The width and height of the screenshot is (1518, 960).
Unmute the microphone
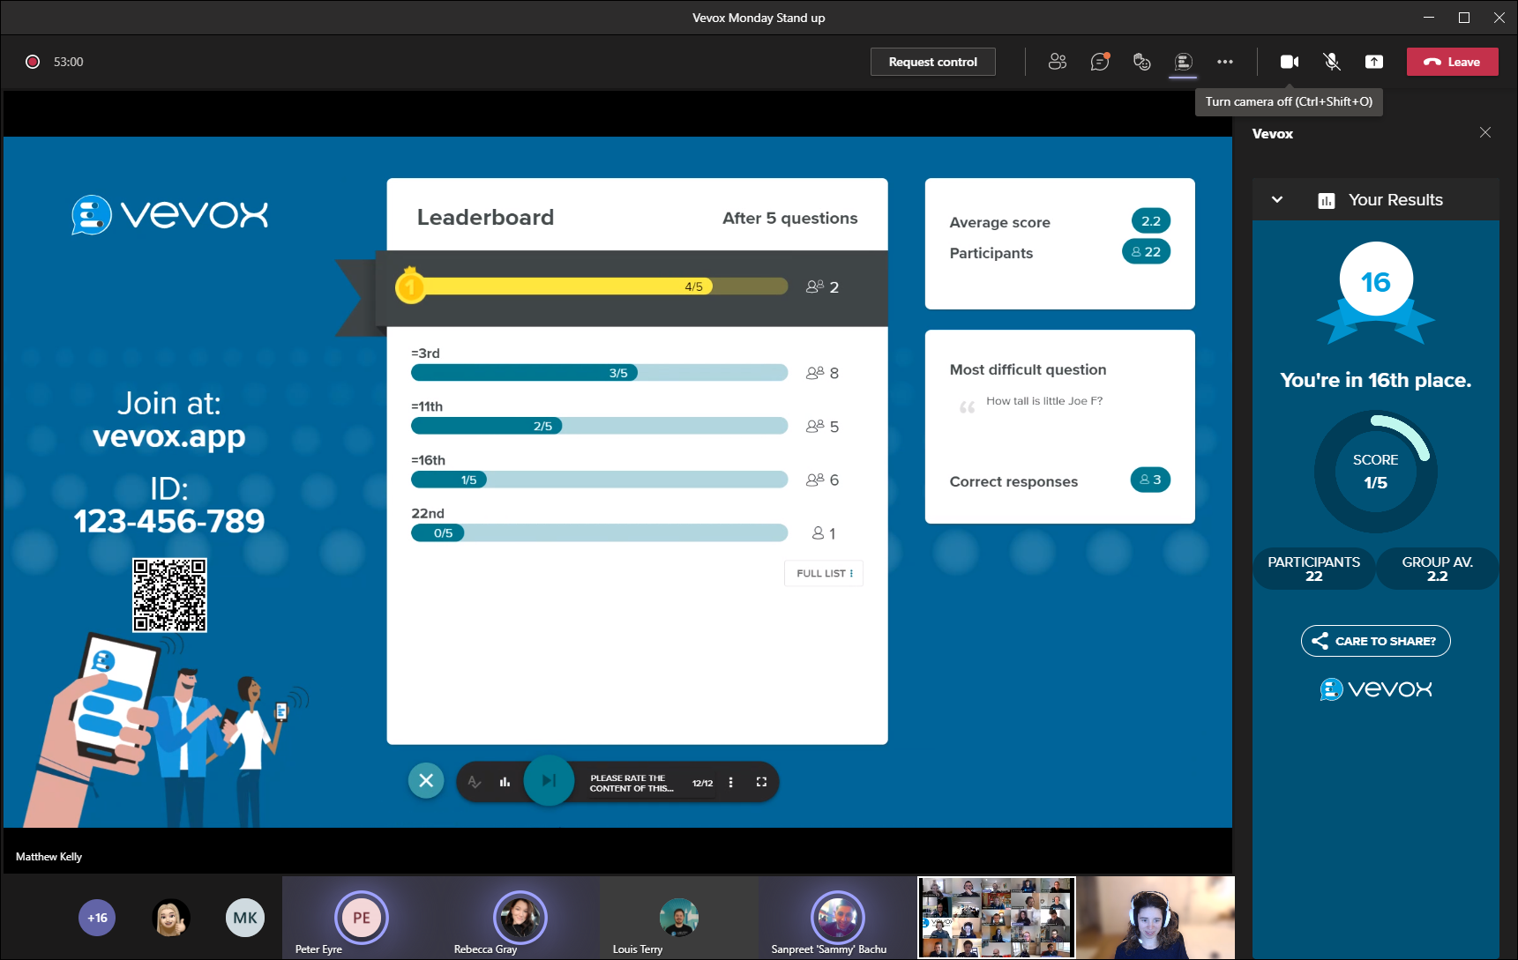click(x=1331, y=62)
